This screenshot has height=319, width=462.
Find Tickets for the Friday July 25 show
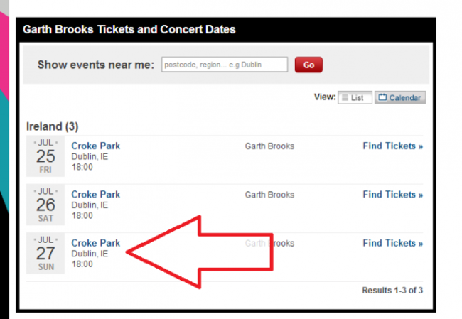coord(392,146)
